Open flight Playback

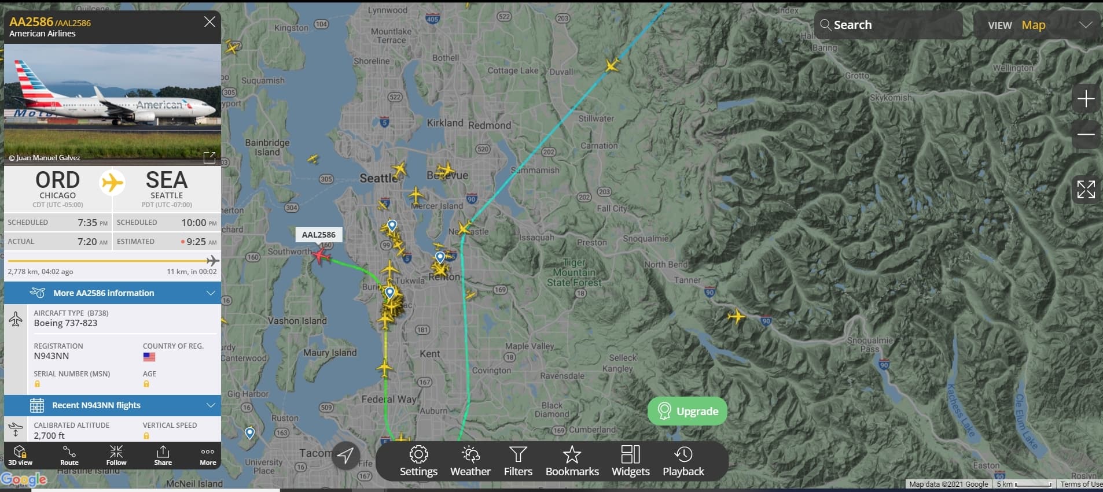pos(683,461)
